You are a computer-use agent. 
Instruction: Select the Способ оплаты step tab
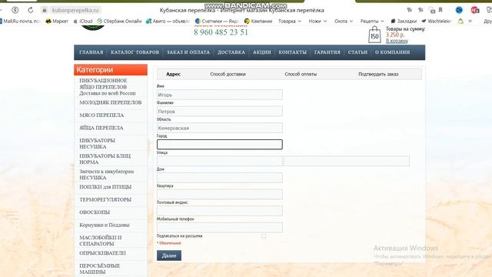click(301, 74)
